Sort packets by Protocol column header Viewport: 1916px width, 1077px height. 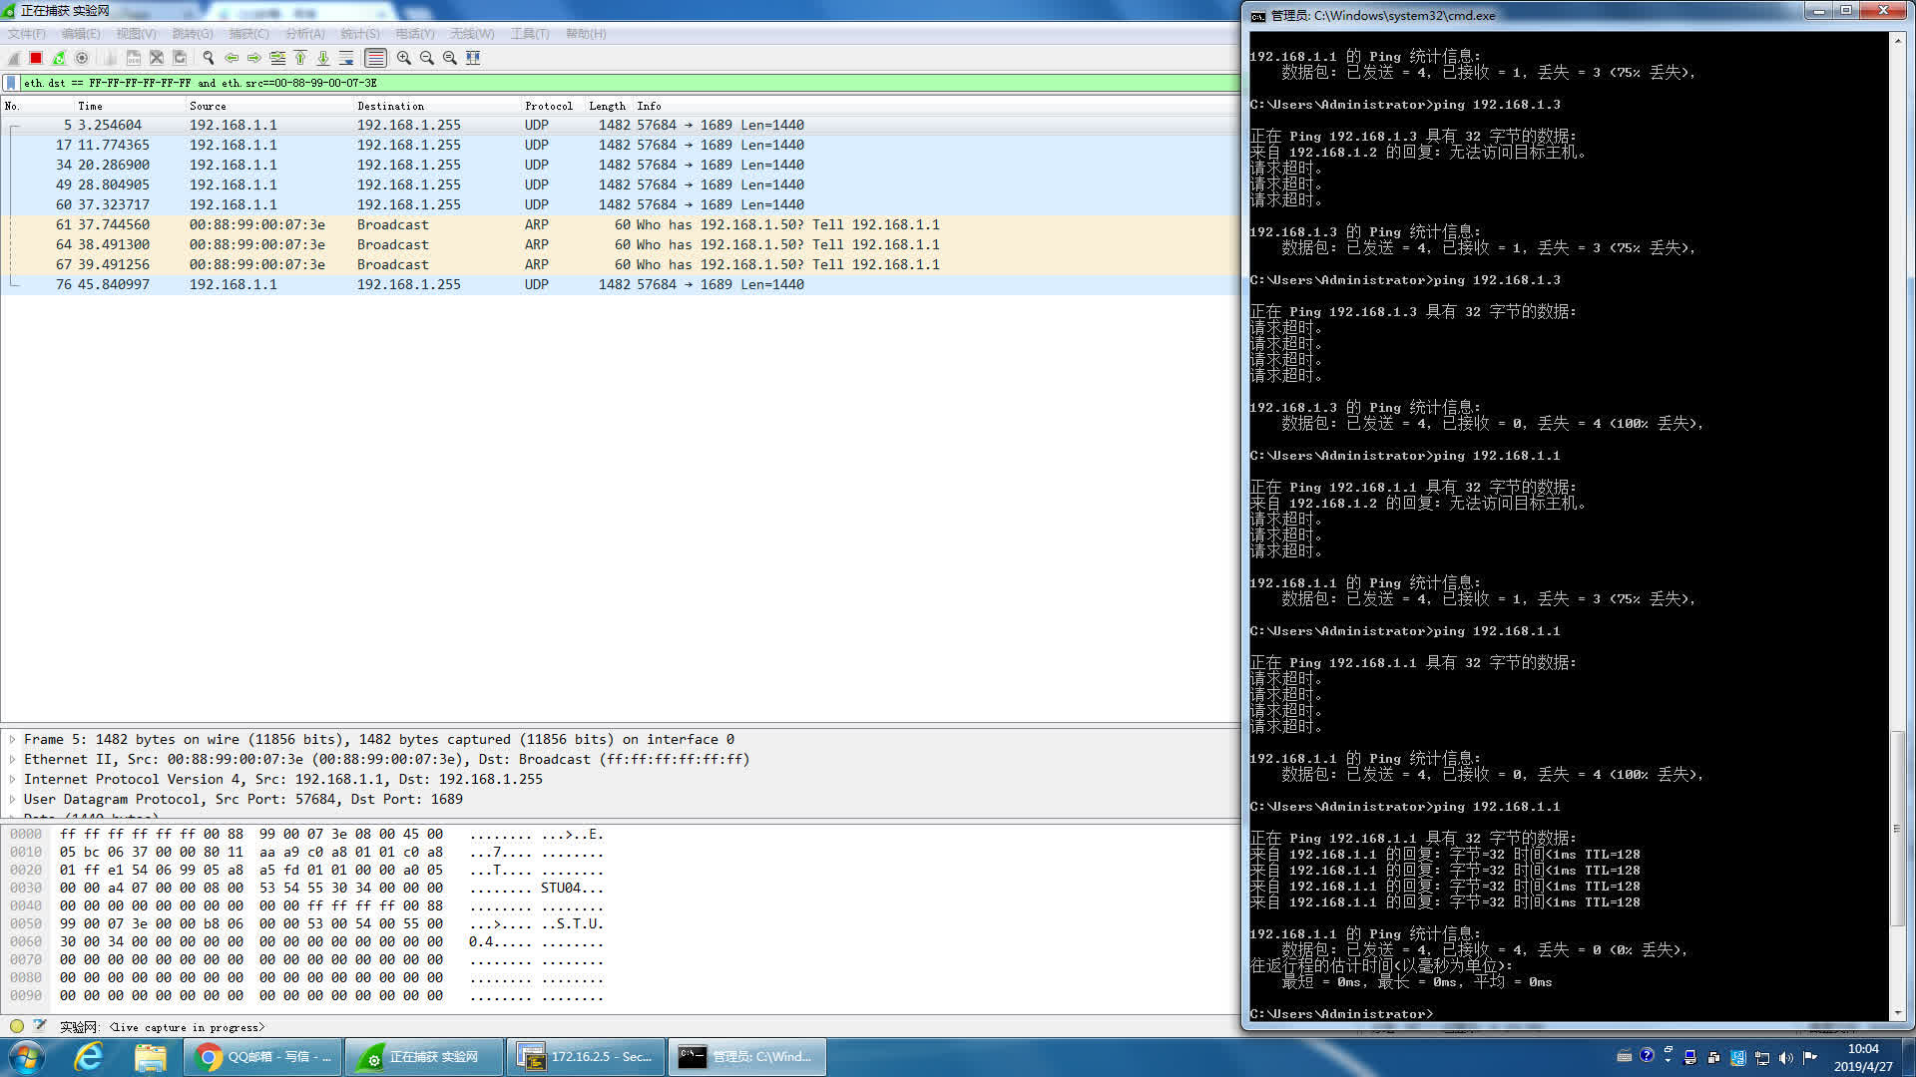pyautogui.click(x=548, y=106)
